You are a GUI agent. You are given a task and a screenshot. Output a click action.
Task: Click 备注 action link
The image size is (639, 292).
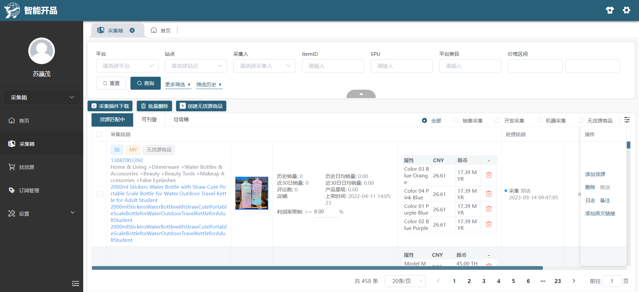pos(605,201)
